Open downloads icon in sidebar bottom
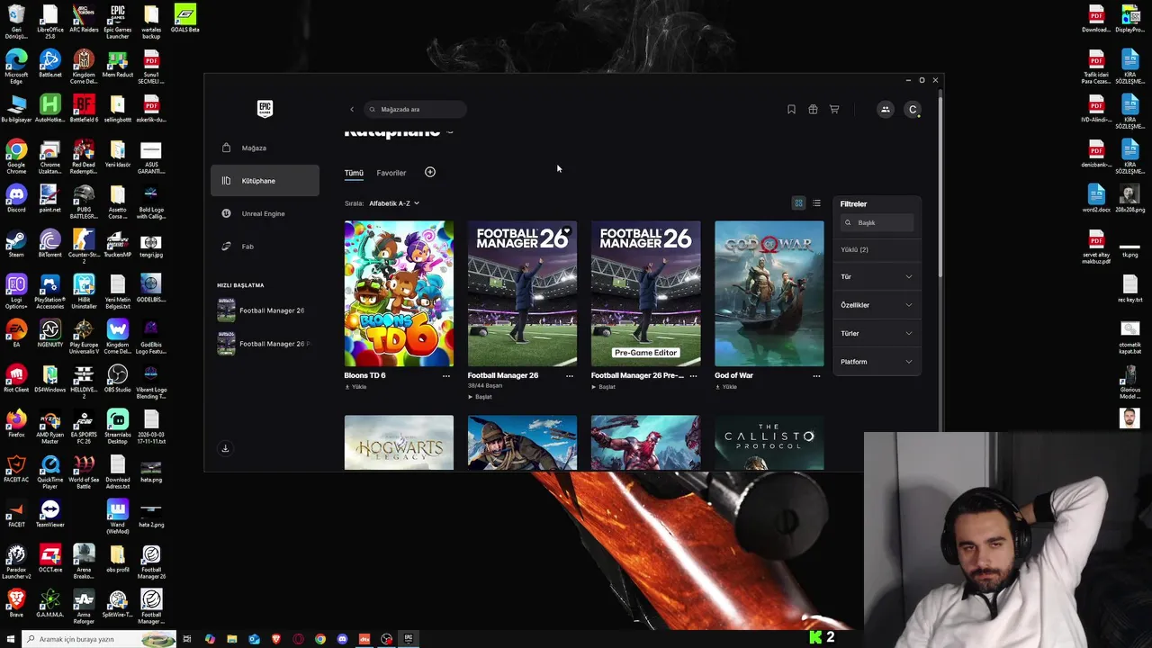This screenshot has height=648, width=1152. click(225, 448)
